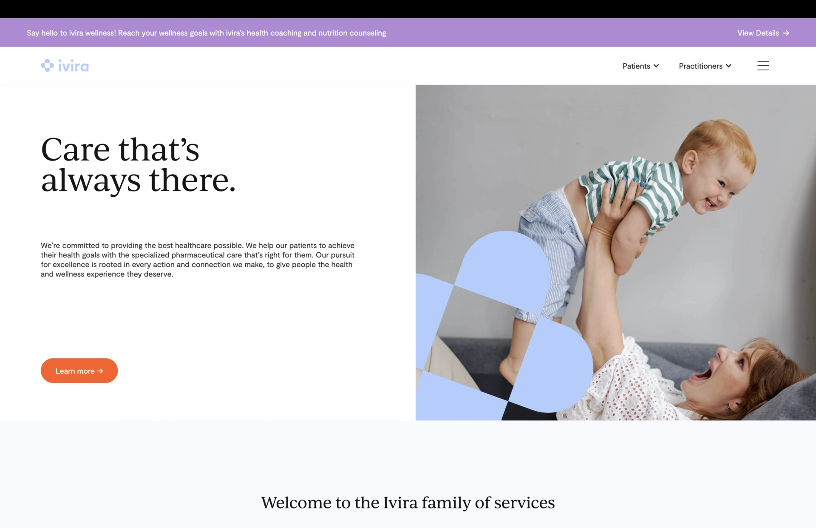816x528 pixels.
Task: Click the arrow next to View Details
Action: (786, 33)
